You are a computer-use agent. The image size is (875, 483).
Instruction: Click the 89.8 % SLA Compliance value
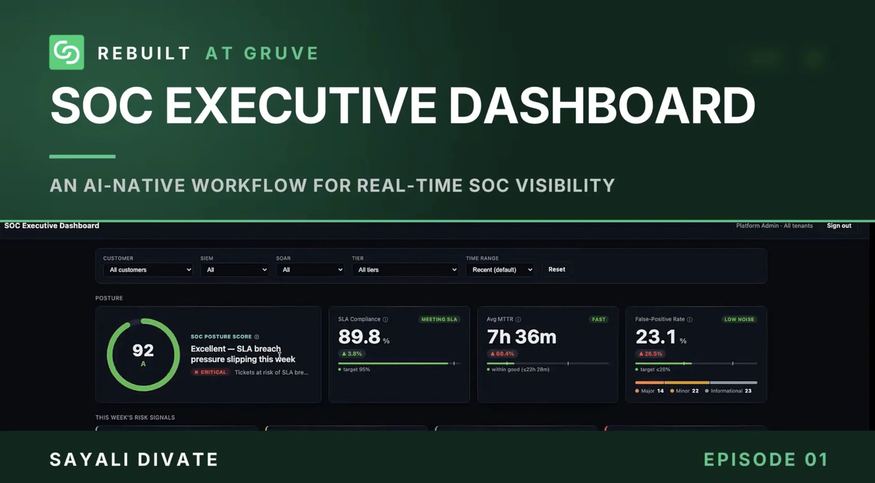pos(364,337)
